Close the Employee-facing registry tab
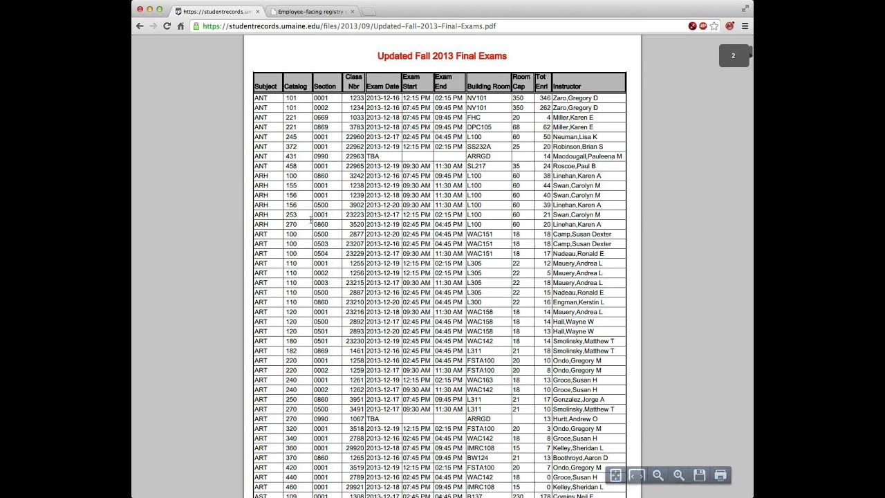The image size is (885, 498). (x=353, y=12)
